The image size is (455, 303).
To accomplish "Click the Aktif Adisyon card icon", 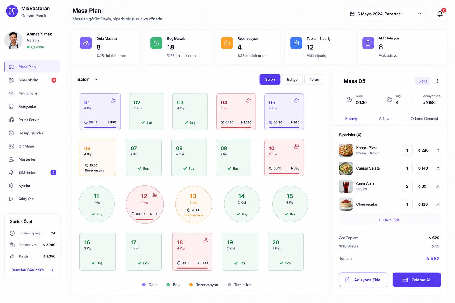I will pyautogui.click(x=368, y=43).
